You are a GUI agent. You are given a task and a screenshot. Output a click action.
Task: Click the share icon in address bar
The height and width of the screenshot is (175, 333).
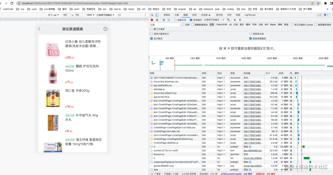[x=312, y=3]
